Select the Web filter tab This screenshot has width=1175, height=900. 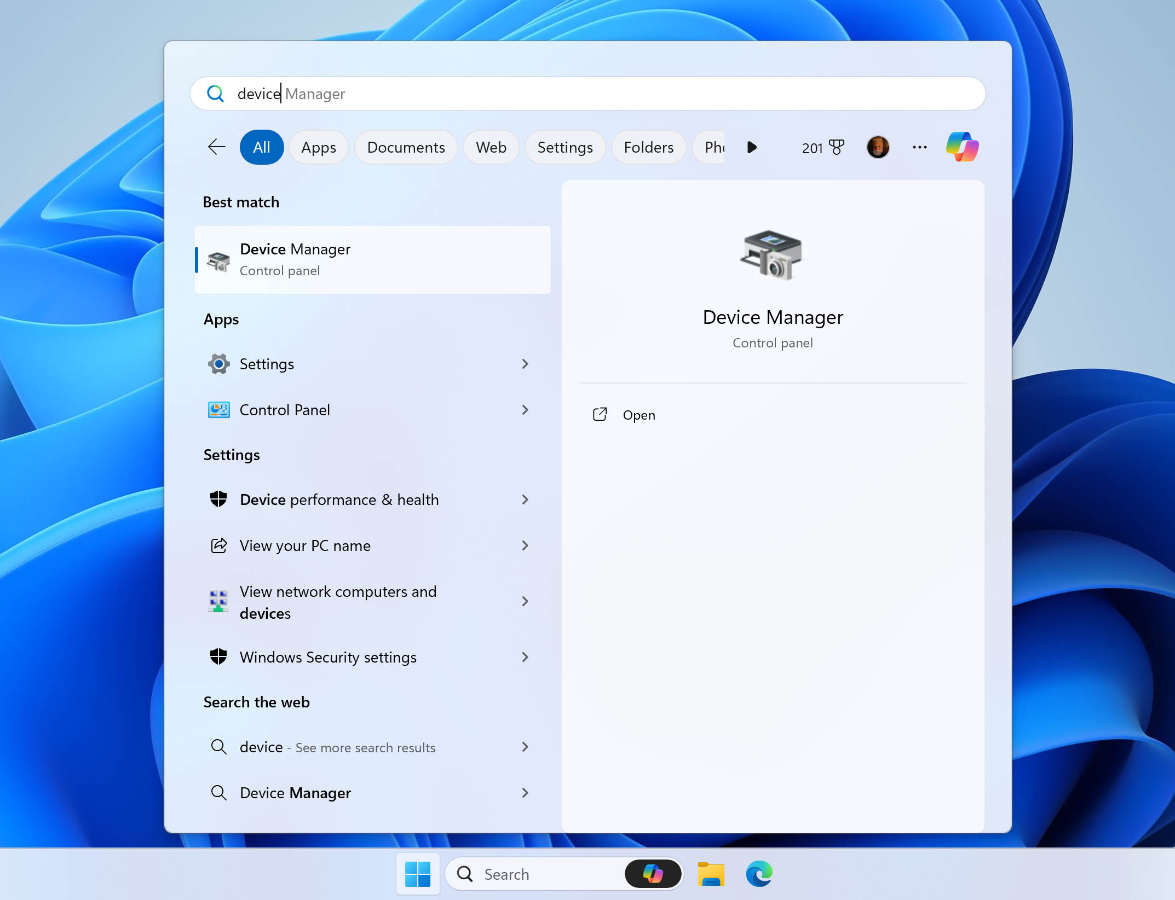(490, 147)
